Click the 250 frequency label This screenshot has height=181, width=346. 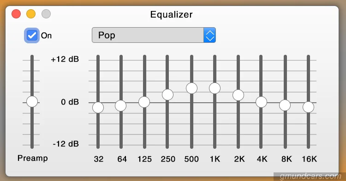click(168, 159)
